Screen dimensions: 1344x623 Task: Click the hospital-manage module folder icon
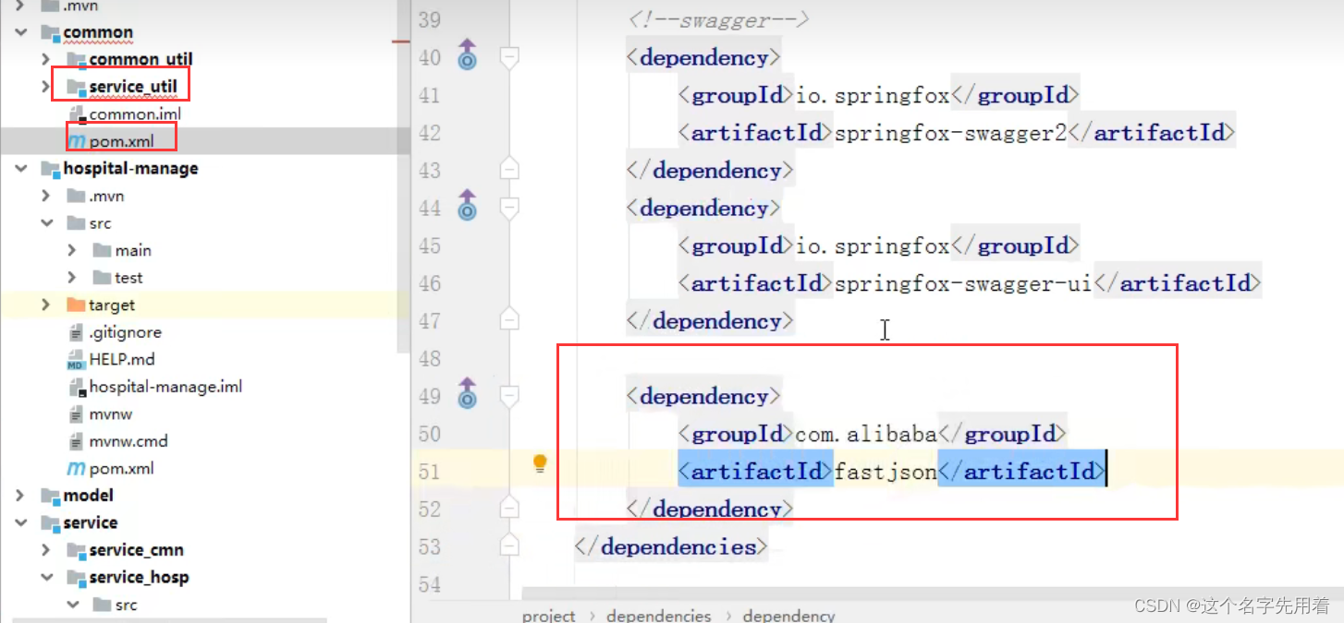tap(51, 169)
